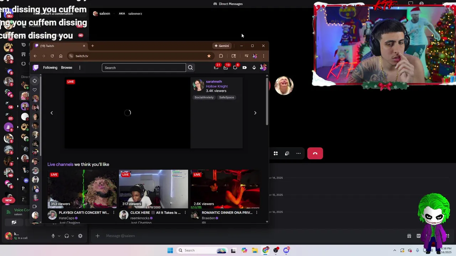The image size is (456, 256).
Task: Go to previous featured stream in carousel
Action: 52,113
